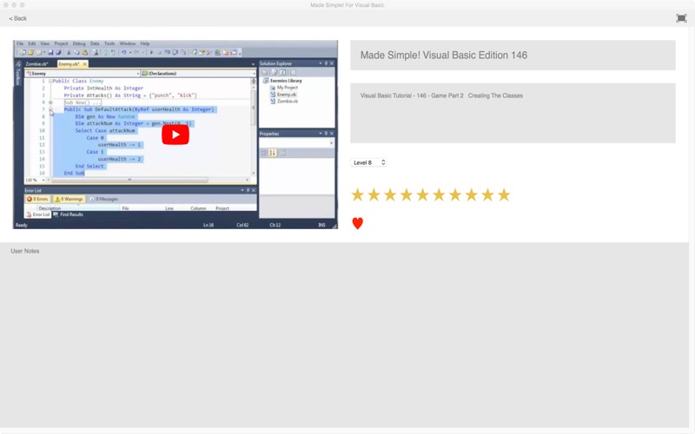Set rating to five stars
Screen dimensions: 695x434
point(422,194)
